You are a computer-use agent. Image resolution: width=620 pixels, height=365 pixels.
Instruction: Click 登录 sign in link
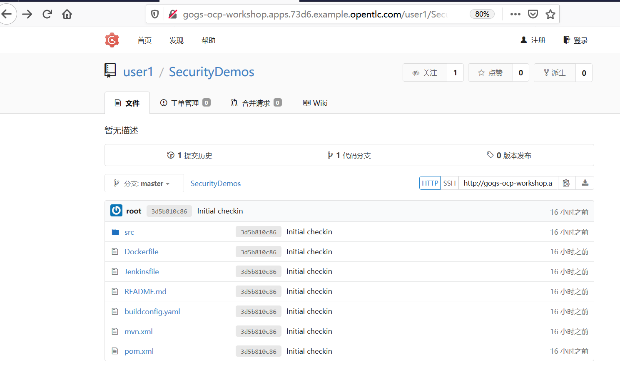(575, 40)
